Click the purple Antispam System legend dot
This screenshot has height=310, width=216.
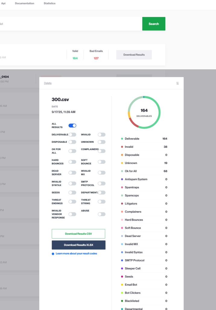tap(122, 179)
